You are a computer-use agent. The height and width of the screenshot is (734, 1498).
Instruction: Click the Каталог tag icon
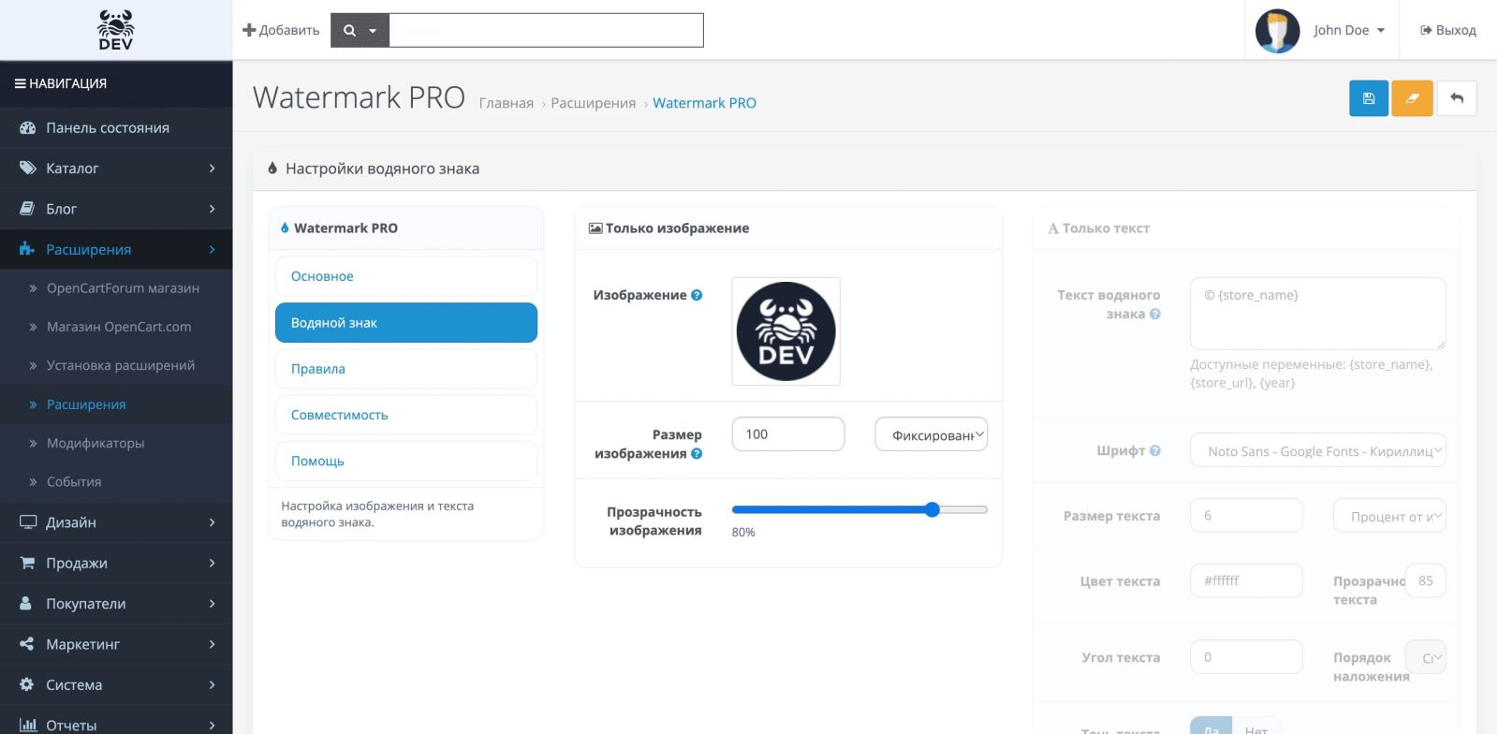click(27, 169)
